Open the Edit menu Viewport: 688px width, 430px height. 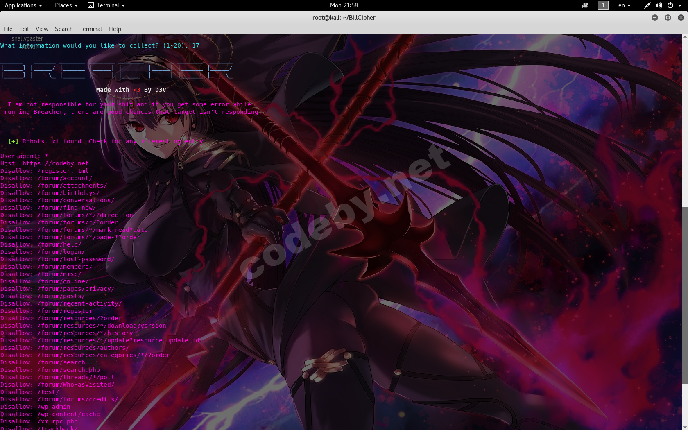(x=24, y=29)
